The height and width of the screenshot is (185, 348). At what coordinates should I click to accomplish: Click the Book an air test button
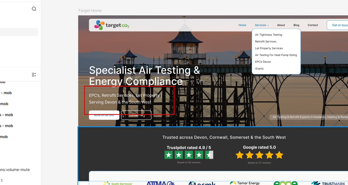pos(104,115)
